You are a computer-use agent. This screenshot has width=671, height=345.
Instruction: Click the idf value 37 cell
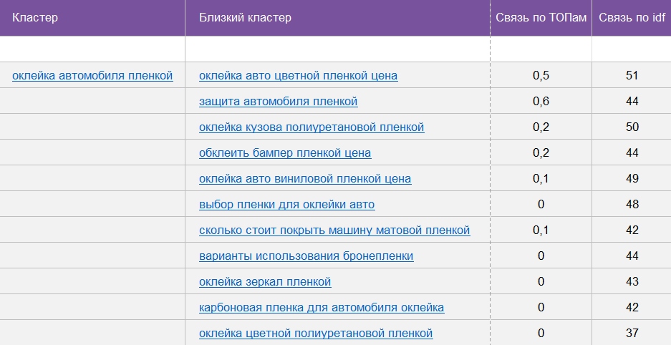632,333
